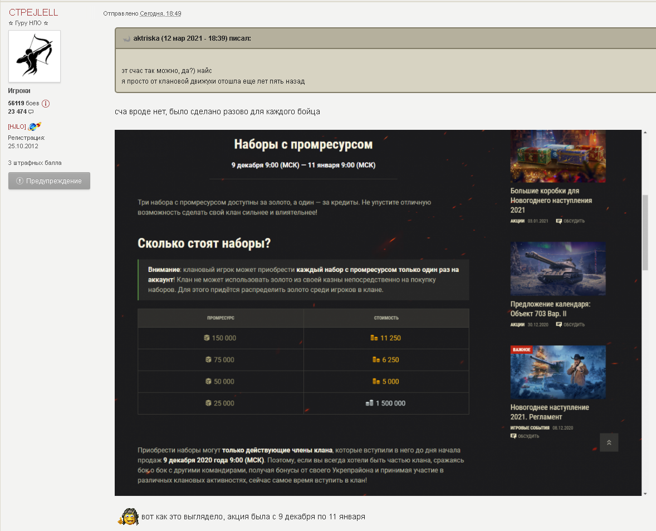Click the 1 500 000 credits price cell
The width and height of the screenshot is (656, 531).
point(386,403)
